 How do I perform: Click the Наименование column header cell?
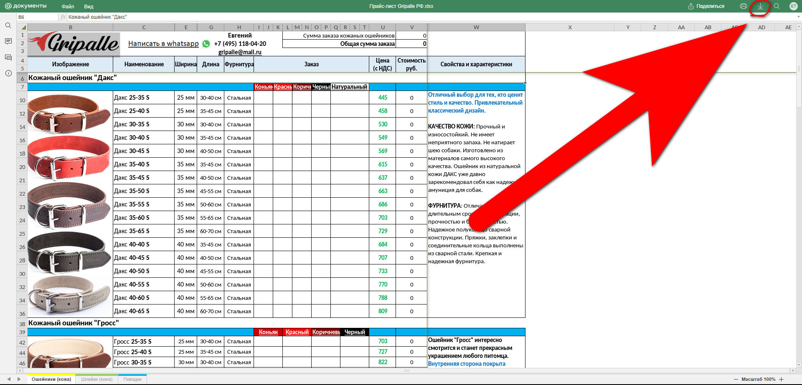pyautogui.click(x=144, y=64)
